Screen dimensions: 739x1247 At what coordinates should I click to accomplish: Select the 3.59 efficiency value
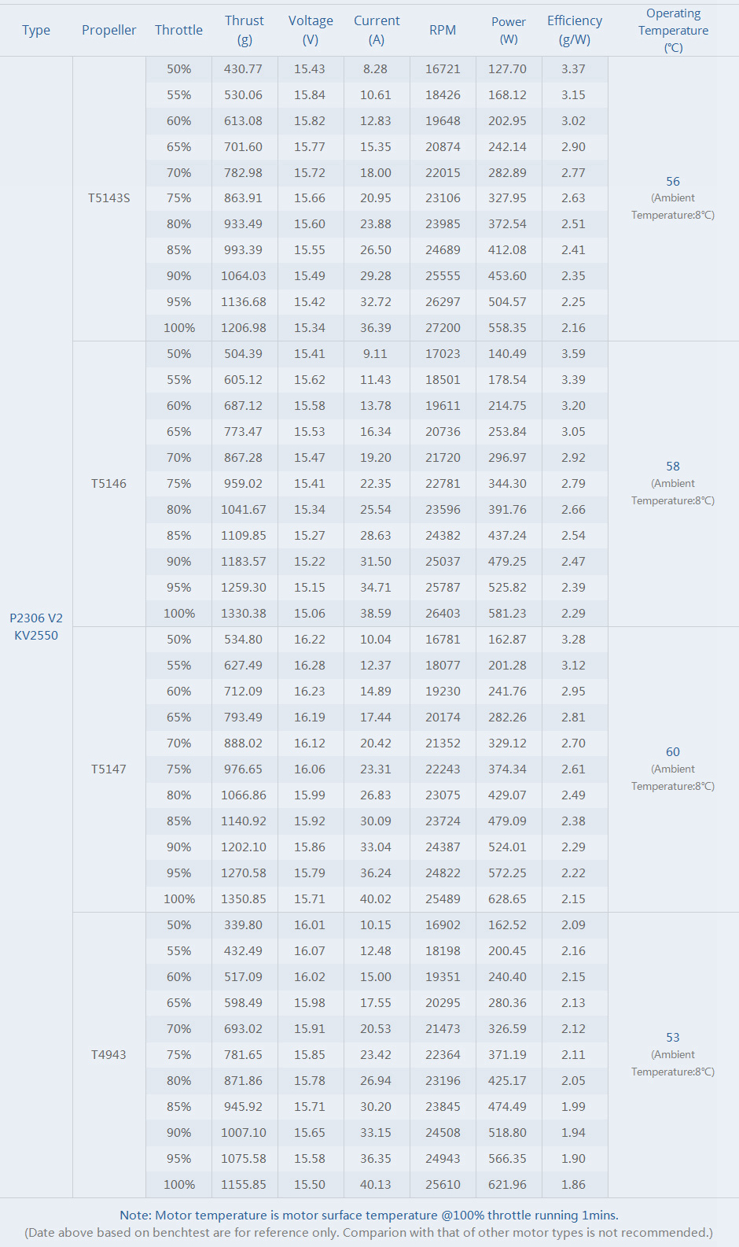point(573,354)
